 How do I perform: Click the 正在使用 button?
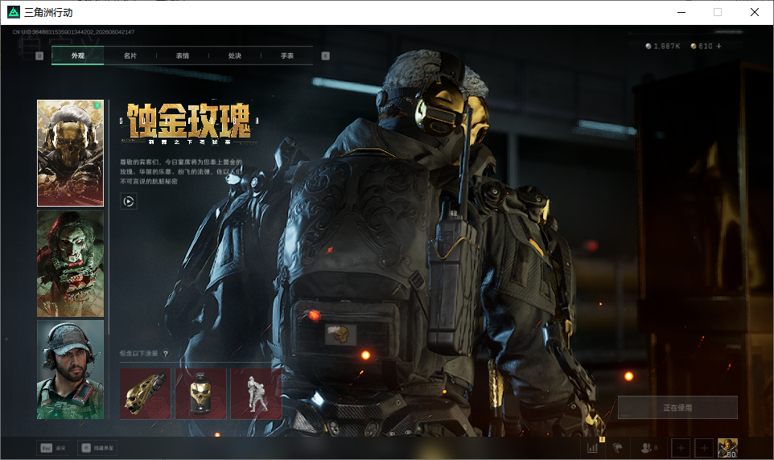pyautogui.click(x=677, y=408)
